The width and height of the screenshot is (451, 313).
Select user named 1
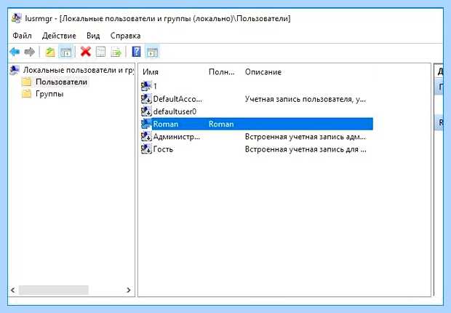click(155, 86)
